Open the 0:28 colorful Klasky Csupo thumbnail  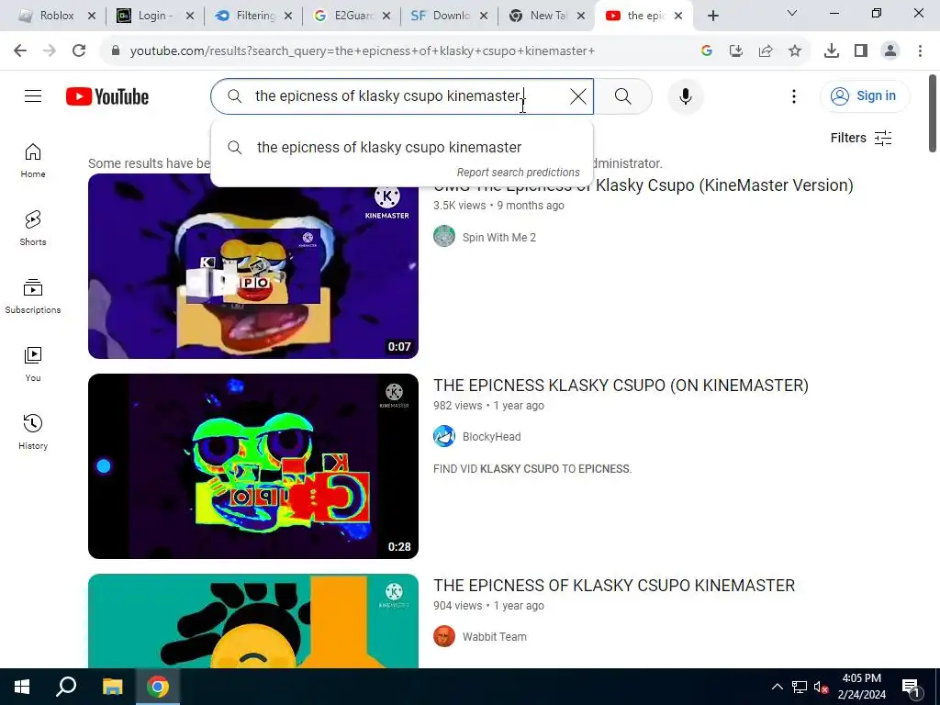[x=253, y=466]
